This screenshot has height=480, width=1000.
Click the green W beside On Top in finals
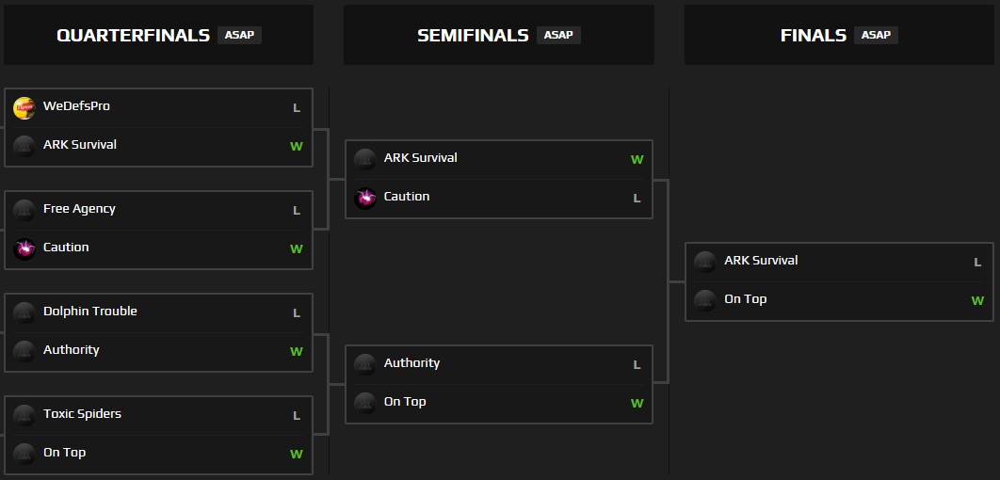(x=977, y=301)
